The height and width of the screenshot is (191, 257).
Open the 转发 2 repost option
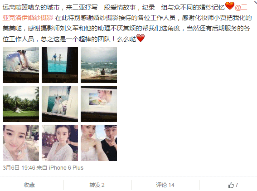point(97,185)
